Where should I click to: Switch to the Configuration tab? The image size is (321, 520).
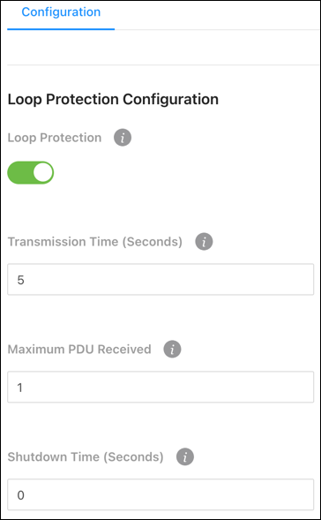click(61, 12)
